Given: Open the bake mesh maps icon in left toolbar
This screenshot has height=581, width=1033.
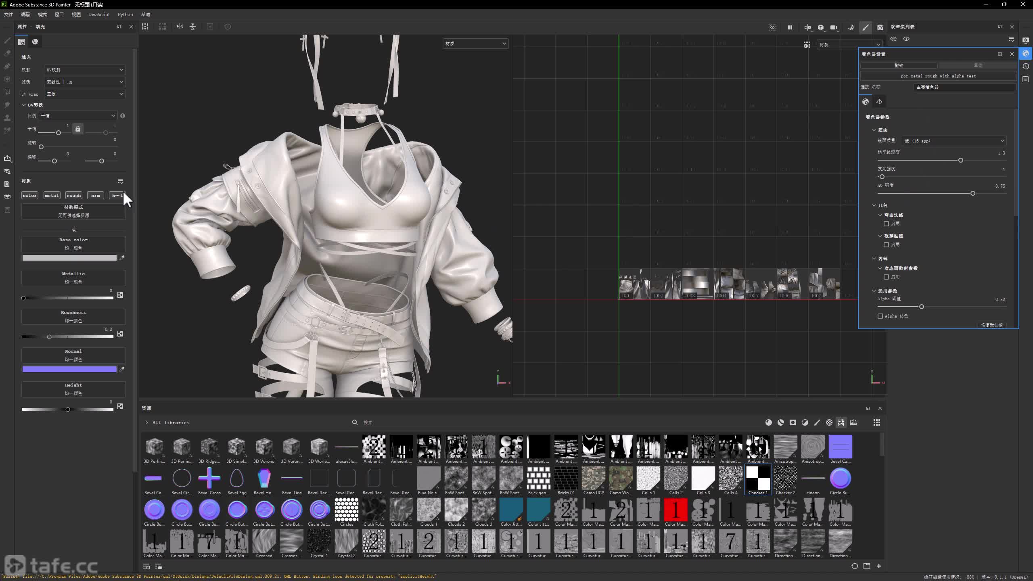Looking at the screenshot, I should [x=7, y=171].
